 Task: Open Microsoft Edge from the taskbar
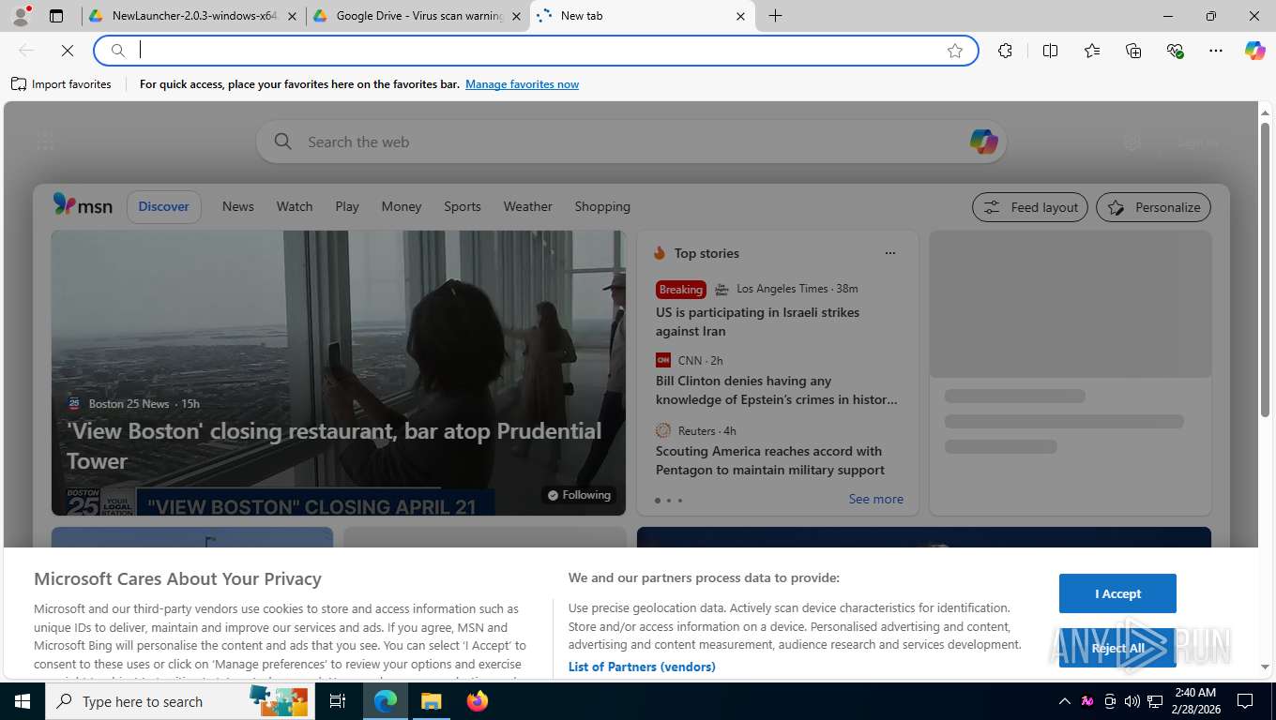386,701
